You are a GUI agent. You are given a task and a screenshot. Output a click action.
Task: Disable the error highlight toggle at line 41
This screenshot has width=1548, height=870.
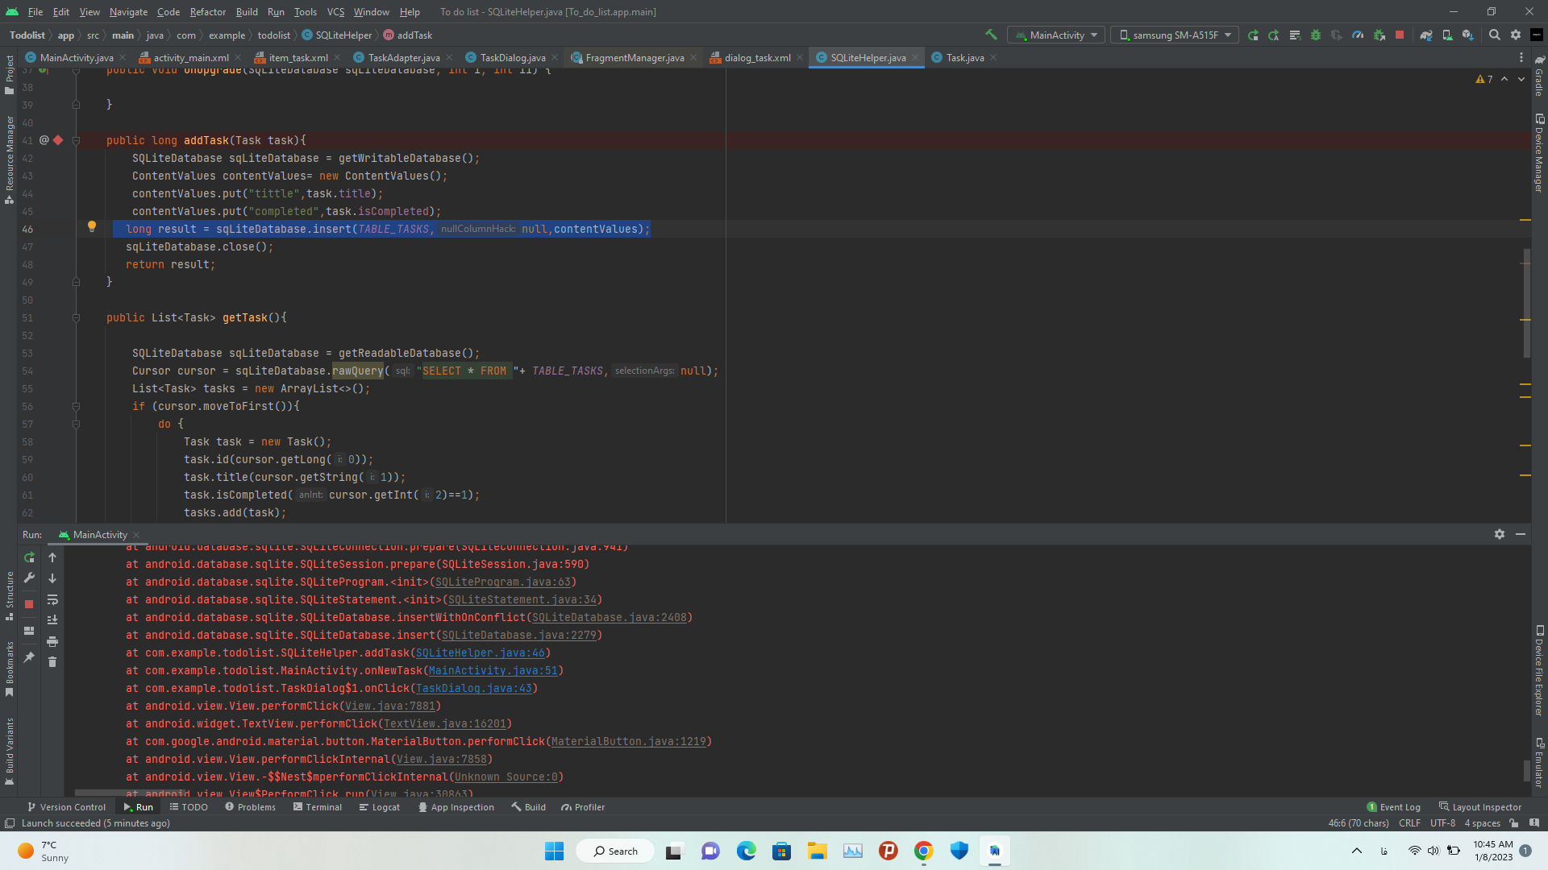(59, 139)
